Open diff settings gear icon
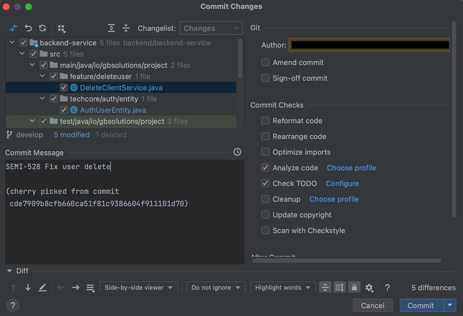 [x=369, y=287]
